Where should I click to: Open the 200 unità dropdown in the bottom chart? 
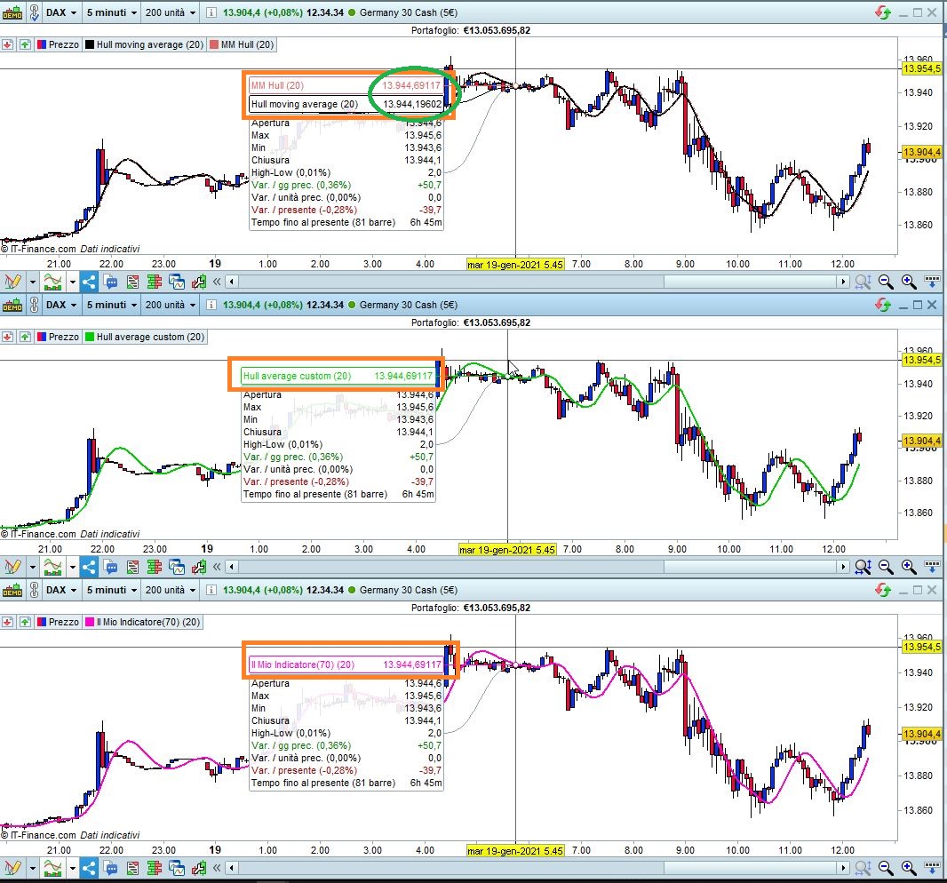(x=171, y=590)
